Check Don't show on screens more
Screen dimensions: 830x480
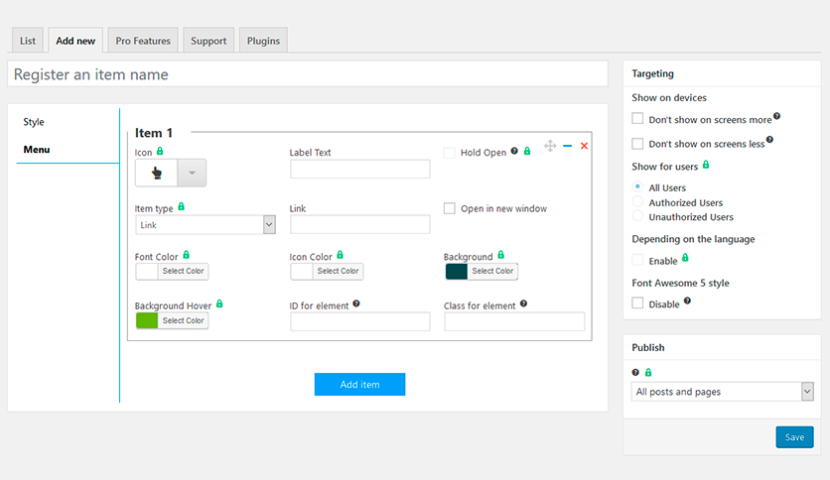coord(638,119)
